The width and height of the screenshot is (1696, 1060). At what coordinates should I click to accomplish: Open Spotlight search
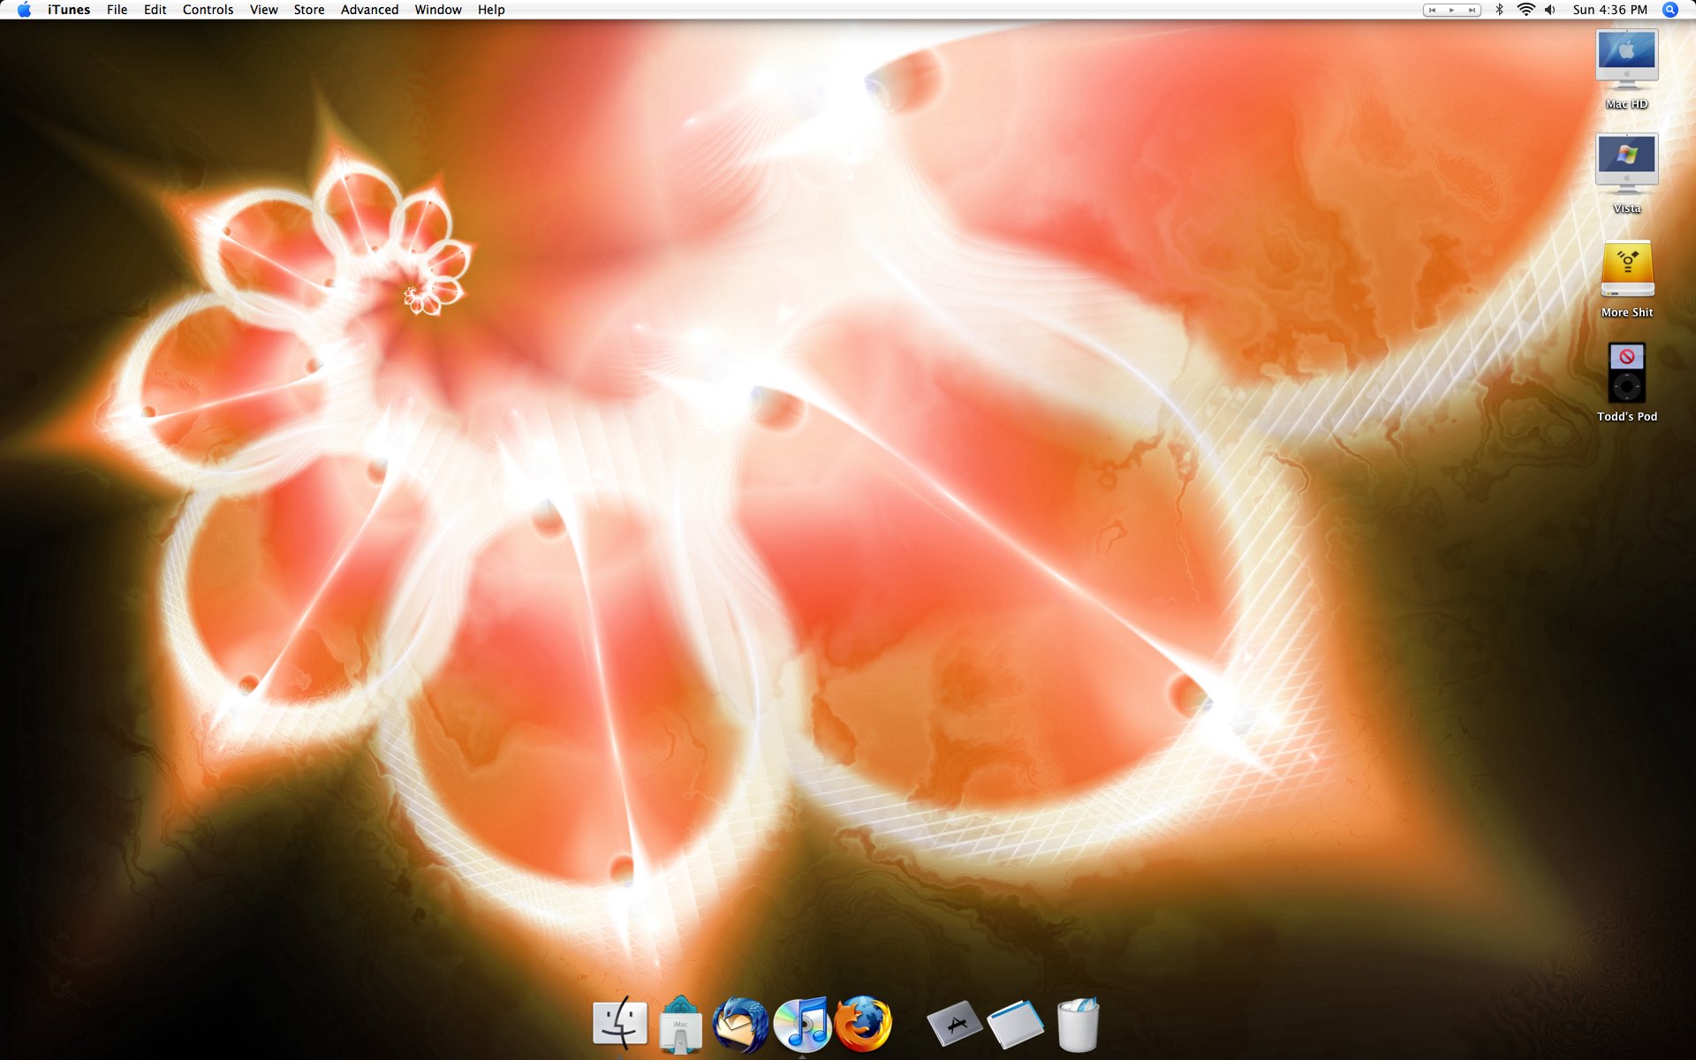(1669, 10)
